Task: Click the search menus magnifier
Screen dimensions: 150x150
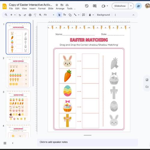Action: pyautogui.click(x=6, y=15)
